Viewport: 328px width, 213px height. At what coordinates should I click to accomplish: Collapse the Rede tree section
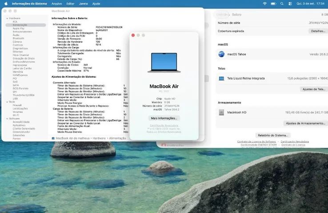pyautogui.click(x=7, y=102)
